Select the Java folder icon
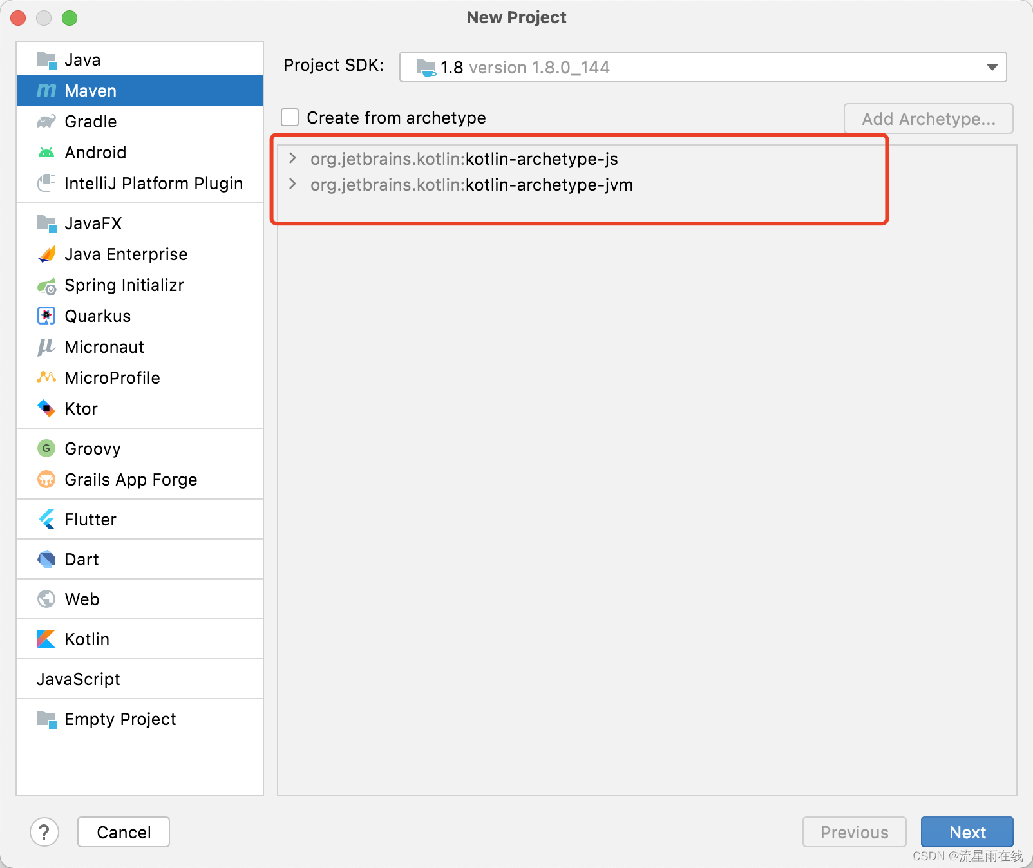Screen dimensions: 1033x868 pos(46,60)
